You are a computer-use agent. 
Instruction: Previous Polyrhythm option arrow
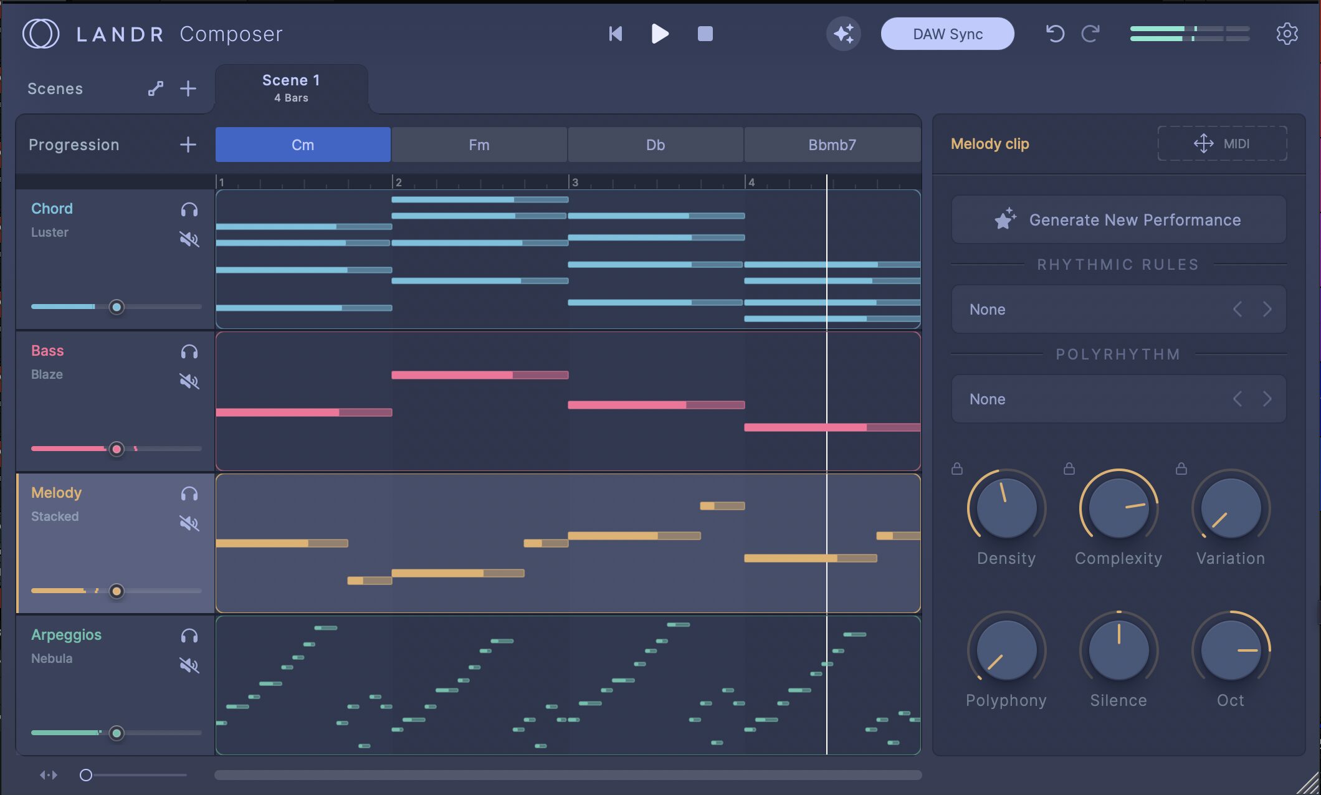click(x=1238, y=399)
